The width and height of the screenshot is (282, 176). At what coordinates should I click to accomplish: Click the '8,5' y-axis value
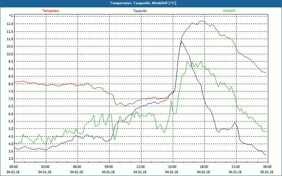[x=11, y=76]
